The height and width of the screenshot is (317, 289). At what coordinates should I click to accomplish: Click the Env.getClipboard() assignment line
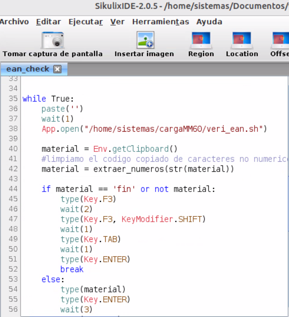[x=109, y=149]
